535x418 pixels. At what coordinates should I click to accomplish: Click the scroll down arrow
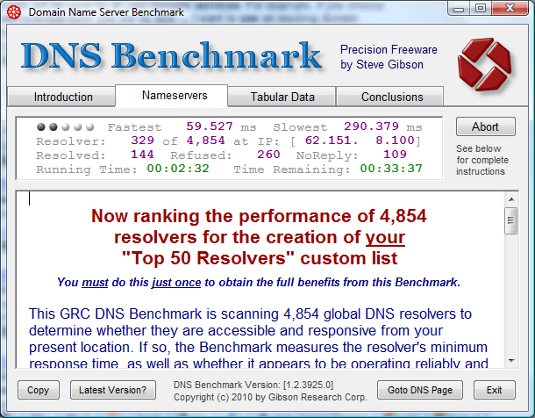click(x=511, y=361)
